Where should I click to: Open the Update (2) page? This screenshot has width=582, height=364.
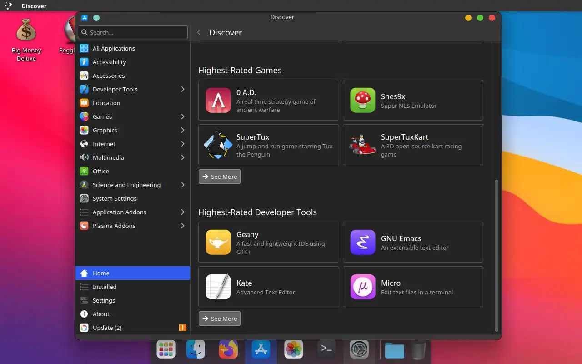(133, 328)
